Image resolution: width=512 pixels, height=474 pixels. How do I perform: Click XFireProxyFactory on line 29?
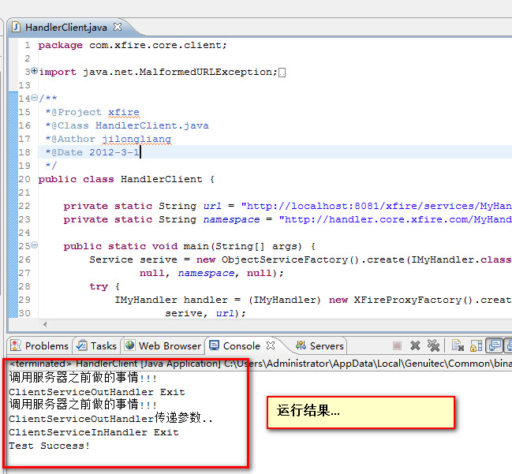[x=408, y=300]
